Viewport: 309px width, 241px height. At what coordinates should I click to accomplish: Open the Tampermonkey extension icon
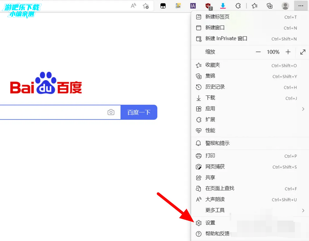point(163,6)
